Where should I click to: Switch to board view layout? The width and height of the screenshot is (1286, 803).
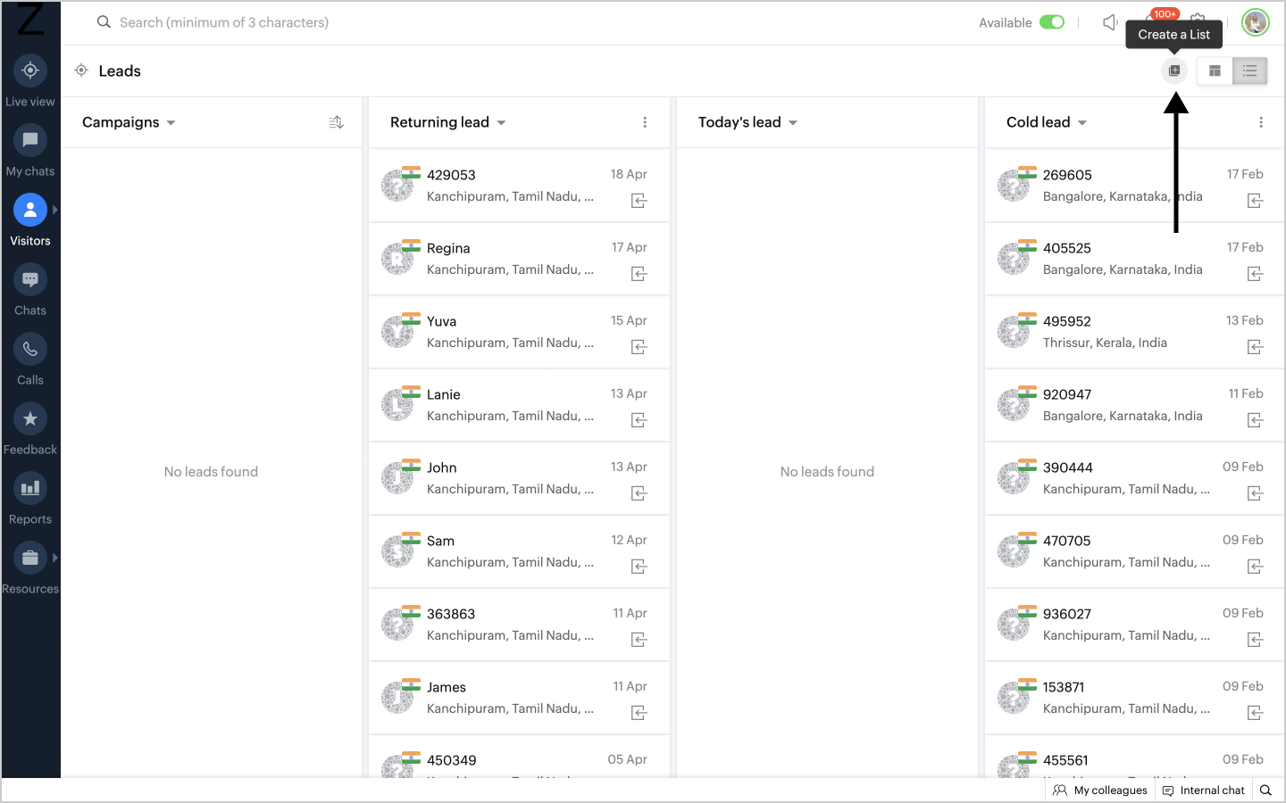point(1215,70)
